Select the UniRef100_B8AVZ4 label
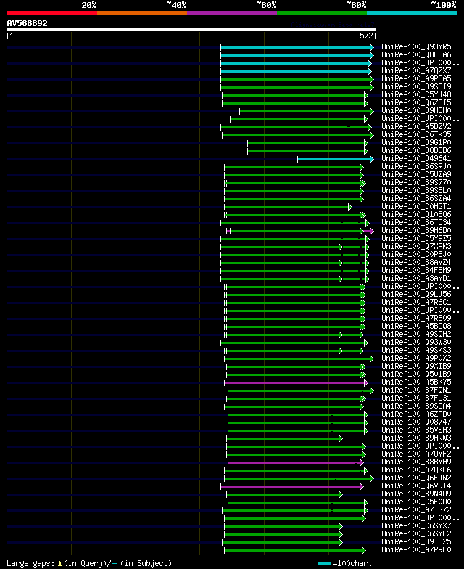The height and width of the screenshot is (569, 464). [416, 263]
